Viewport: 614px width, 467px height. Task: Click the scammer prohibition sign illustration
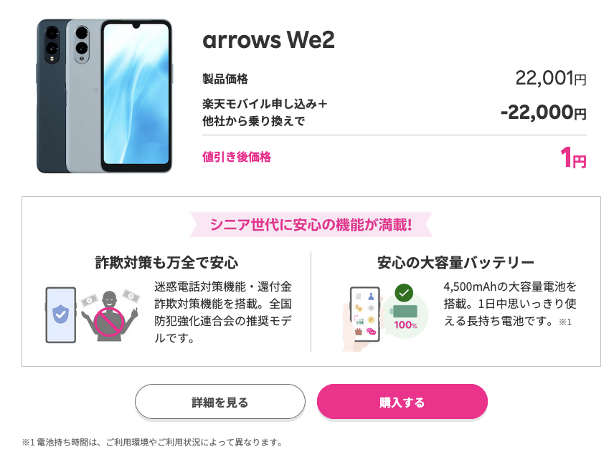109,316
